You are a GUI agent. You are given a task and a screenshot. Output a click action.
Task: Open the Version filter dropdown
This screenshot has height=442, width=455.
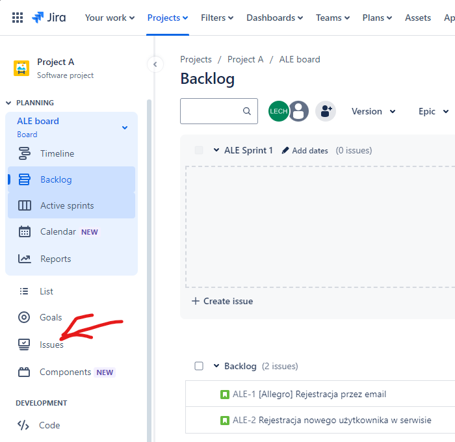point(373,111)
